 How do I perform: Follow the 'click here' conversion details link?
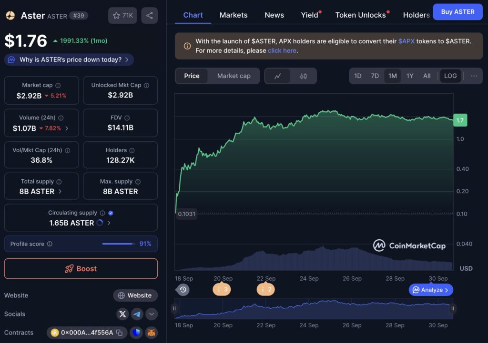[282, 50]
